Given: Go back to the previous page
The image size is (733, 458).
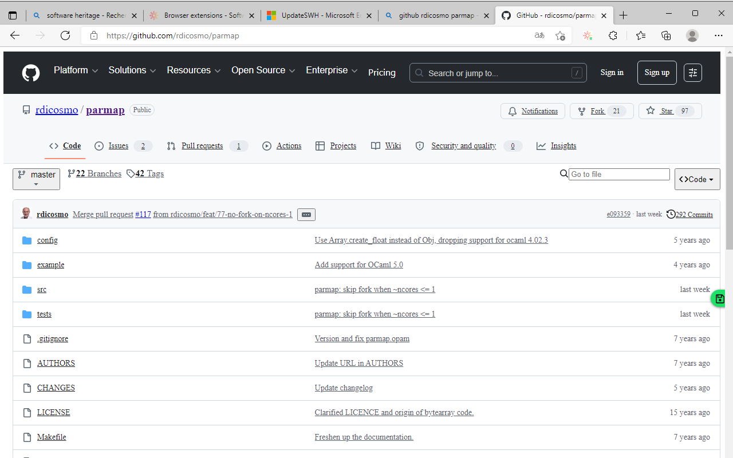Looking at the screenshot, I should click(15, 35).
